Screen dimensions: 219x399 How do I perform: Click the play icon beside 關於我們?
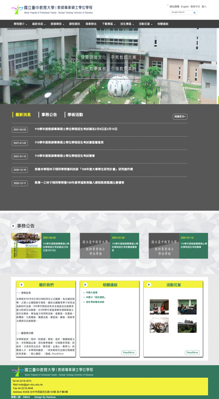[x=22, y=285]
